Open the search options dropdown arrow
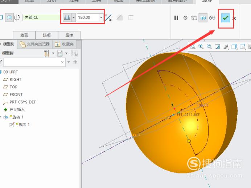 tap(69, 62)
